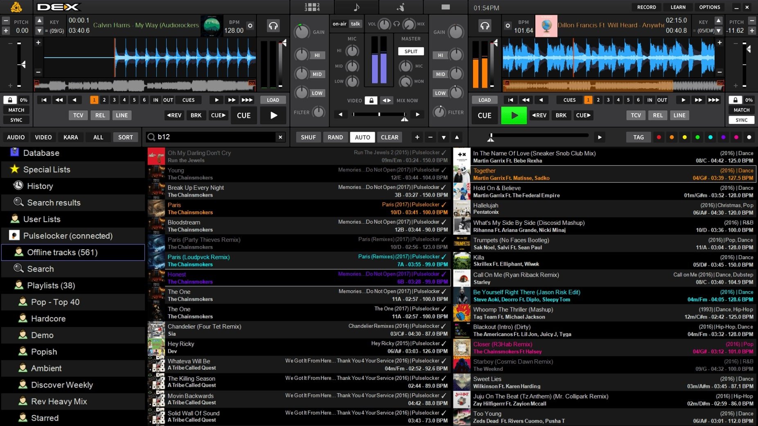Screen dimensions: 758x426
Task: Open the Pulselocker (connected) node
Action: [68, 236]
